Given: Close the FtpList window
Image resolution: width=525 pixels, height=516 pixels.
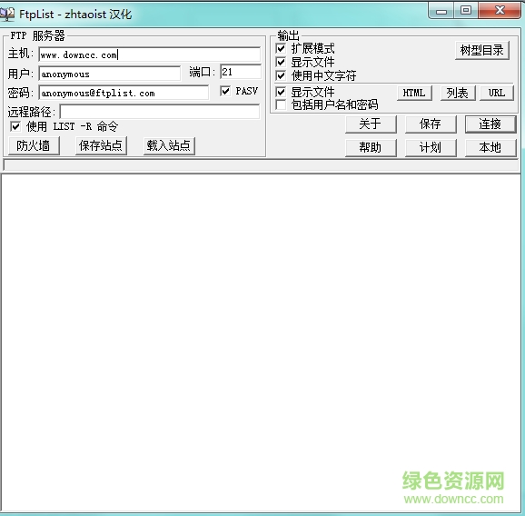Looking at the screenshot, I should pos(500,11).
